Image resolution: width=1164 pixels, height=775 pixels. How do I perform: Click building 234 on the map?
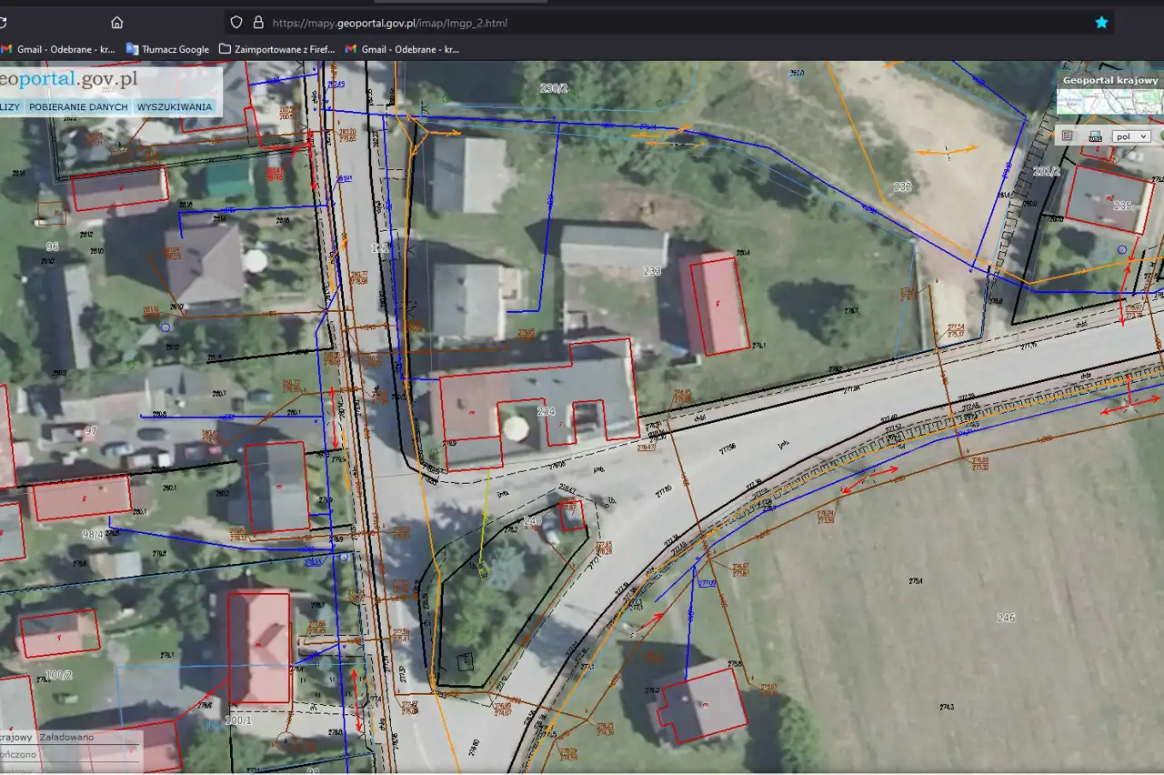(546, 411)
